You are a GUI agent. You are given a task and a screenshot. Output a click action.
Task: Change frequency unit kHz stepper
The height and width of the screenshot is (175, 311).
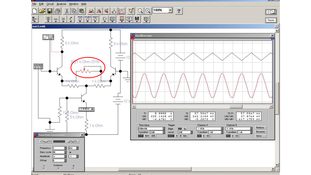(x=77, y=148)
